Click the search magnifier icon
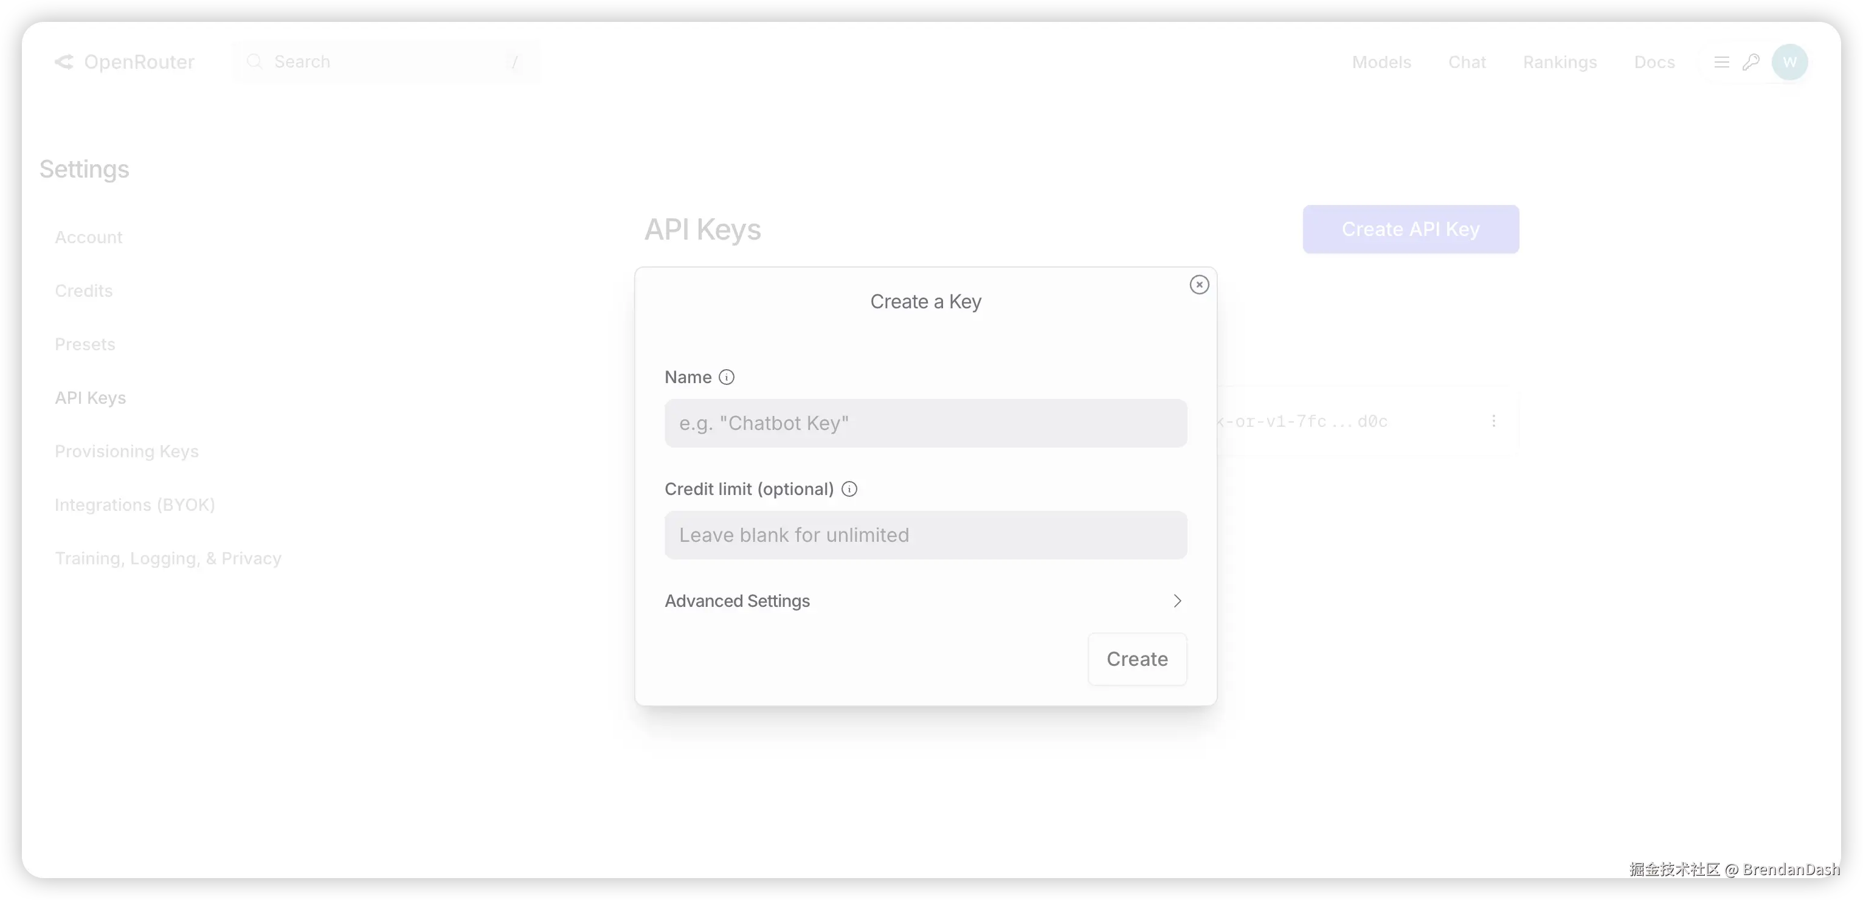The width and height of the screenshot is (1863, 900). click(254, 62)
